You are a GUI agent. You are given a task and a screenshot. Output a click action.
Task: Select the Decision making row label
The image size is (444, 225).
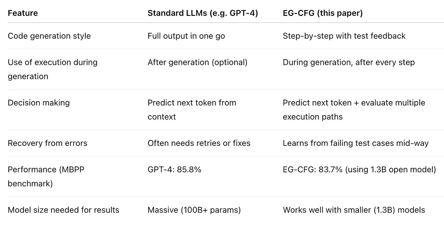click(x=39, y=103)
